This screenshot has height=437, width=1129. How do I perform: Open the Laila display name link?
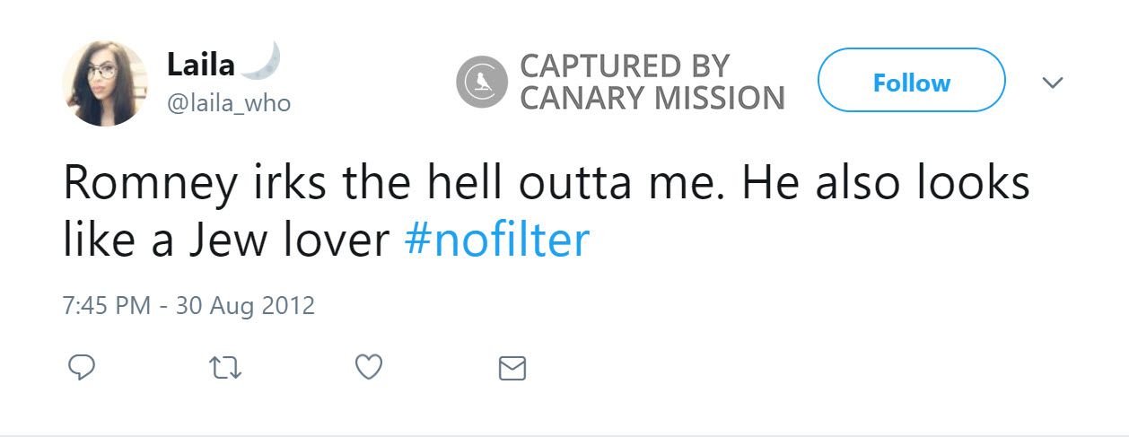coord(200,64)
